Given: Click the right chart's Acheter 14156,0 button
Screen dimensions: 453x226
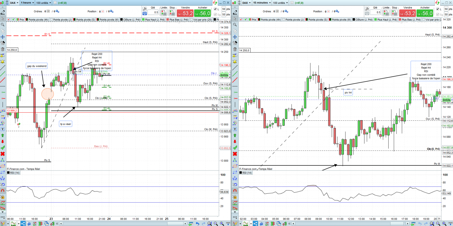Looking at the screenshot, I should 425,13.
